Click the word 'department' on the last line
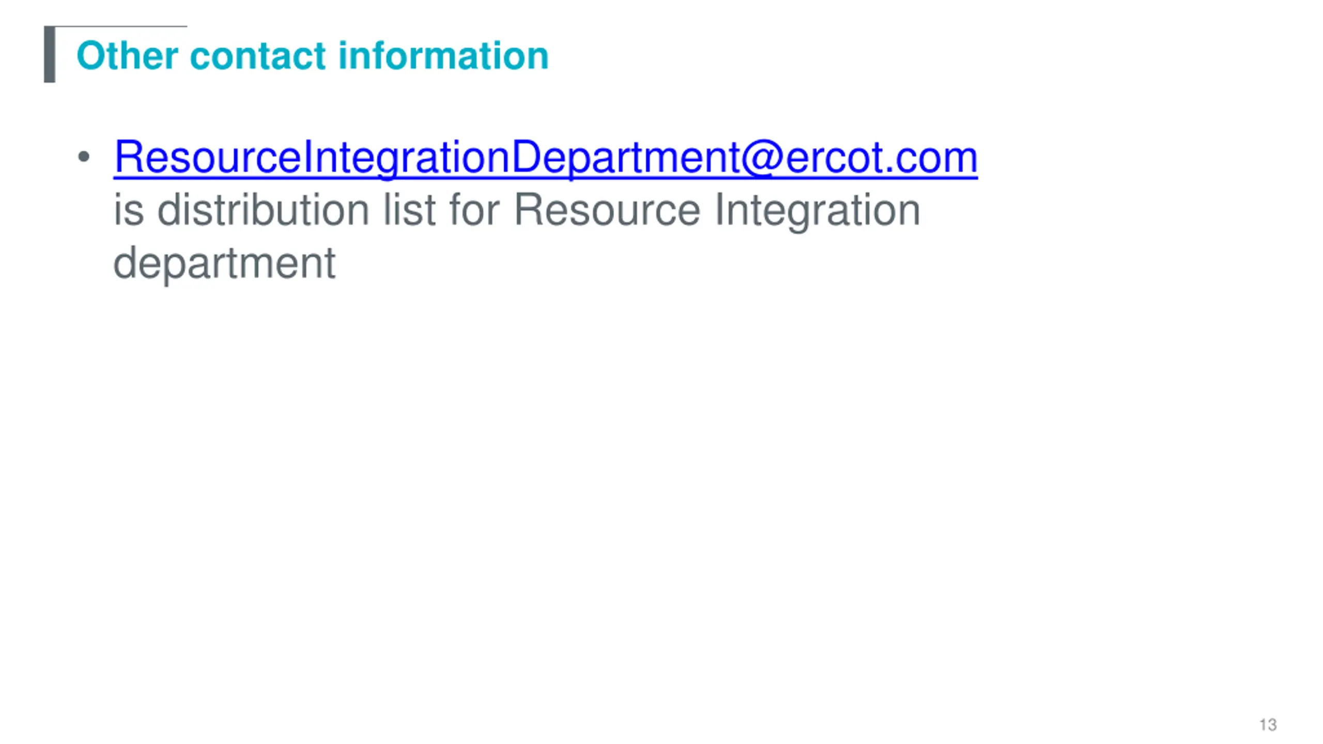The image size is (1323, 744). point(224,263)
